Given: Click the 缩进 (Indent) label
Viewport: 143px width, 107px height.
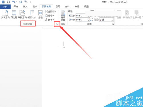Looking at the screenshot, I should [70, 11].
